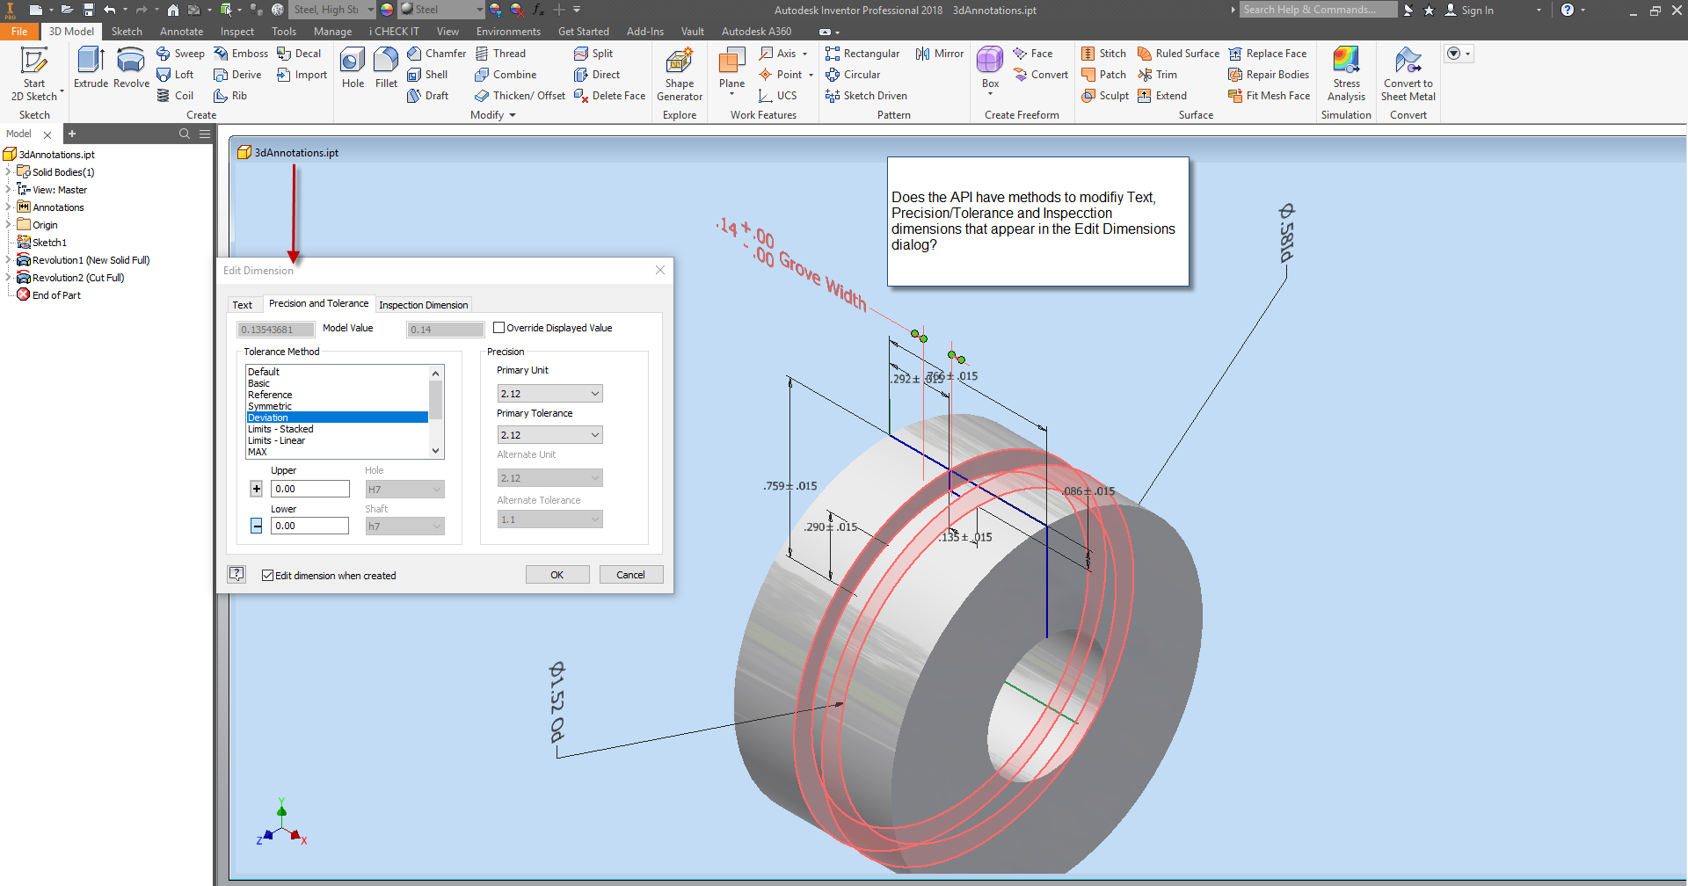This screenshot has height=886, width=1688.
Task: Launch Stress Analysis
Action: [x=1346, y=70]
